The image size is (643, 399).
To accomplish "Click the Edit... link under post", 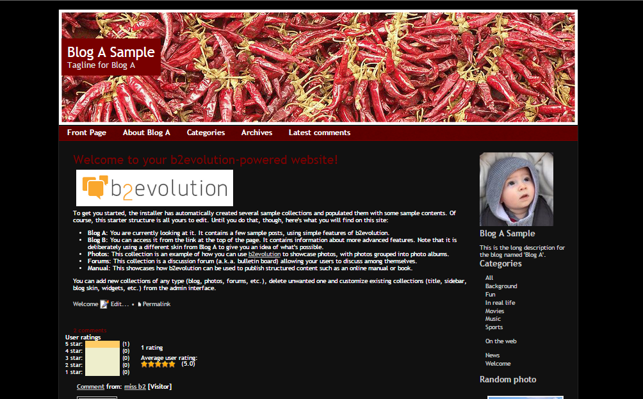I will coord(120,304).
